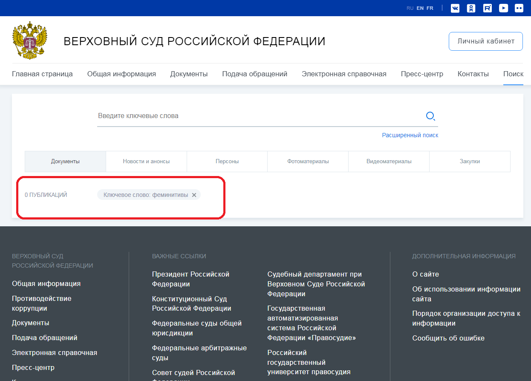
Task: Open Судебный департамент при Верховном Суде link
Action: (x=316, y=284)
